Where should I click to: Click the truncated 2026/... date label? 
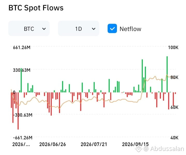21,144
